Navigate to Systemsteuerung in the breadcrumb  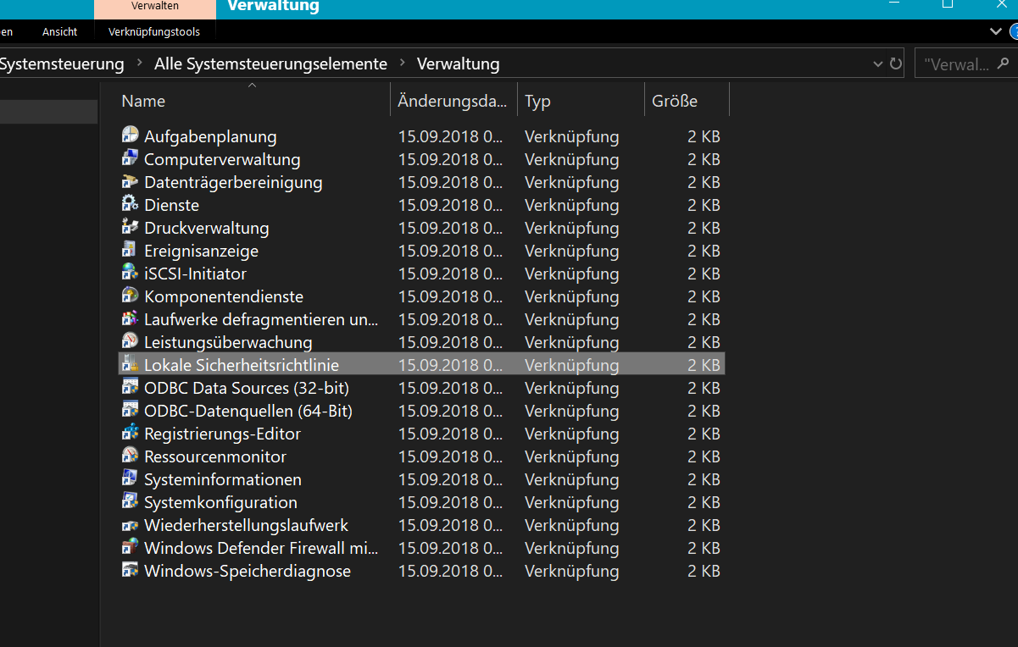pos(62,64)
